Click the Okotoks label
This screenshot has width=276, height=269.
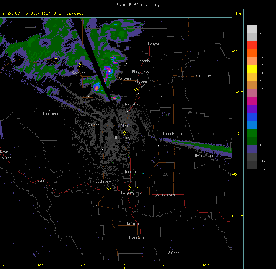click(132, 224)
